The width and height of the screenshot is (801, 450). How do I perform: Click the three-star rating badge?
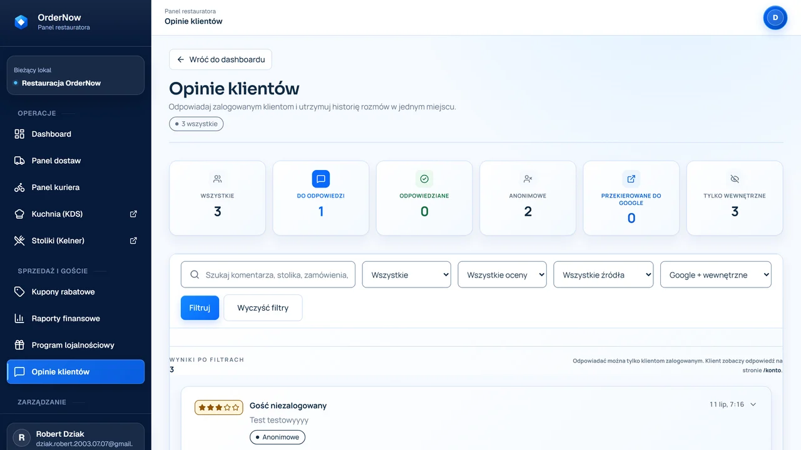[219, 407]
